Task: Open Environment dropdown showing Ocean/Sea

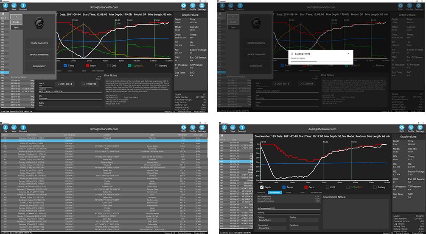Action: [x=272, y=228]
